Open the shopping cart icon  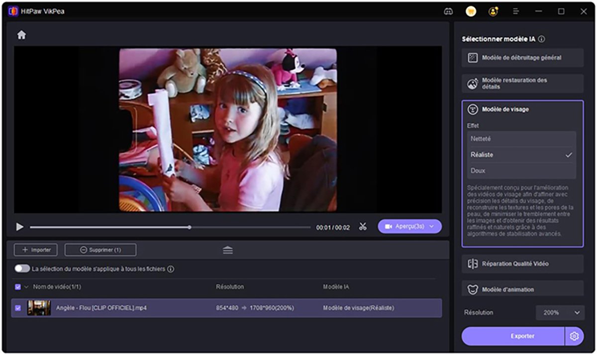click(x=471, y=11)
